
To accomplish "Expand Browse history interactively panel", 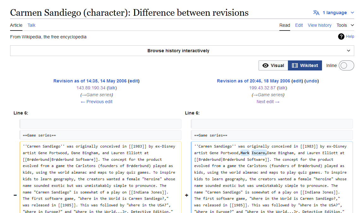I will 182,51.
